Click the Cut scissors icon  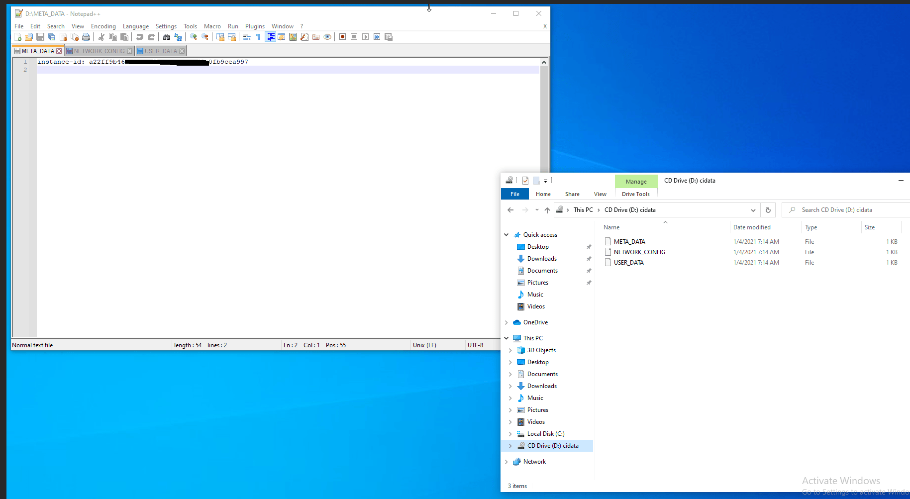coord(101,37)
